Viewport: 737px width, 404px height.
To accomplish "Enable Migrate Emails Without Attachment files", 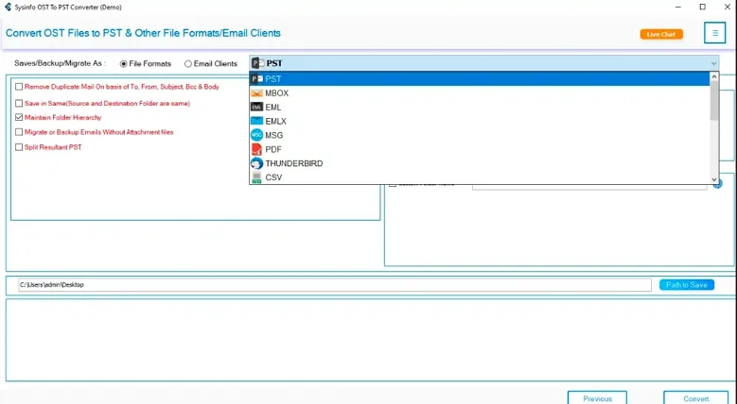I will [19, 132].
